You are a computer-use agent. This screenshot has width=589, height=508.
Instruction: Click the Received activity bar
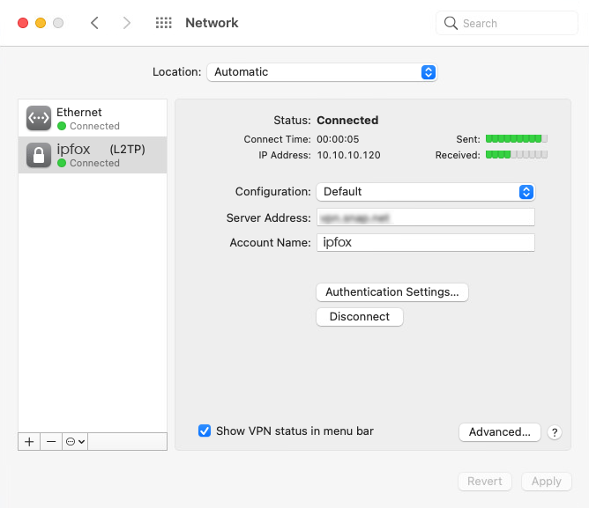(517, 155)
